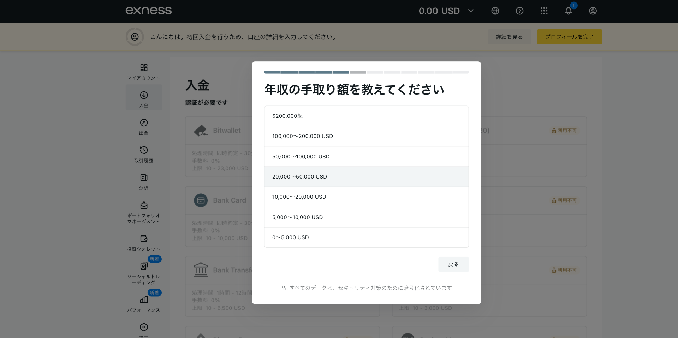Open notifications bell icon
The image size is (678, 338).
coord(568,11)
